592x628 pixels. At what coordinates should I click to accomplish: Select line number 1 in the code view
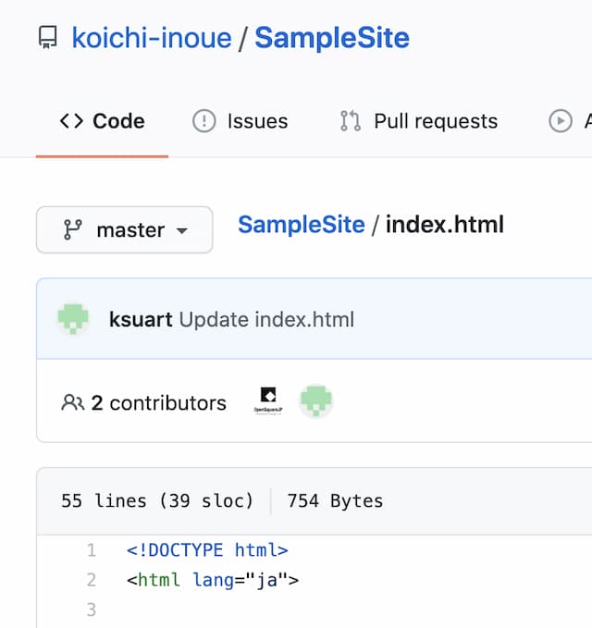(92, 550)
